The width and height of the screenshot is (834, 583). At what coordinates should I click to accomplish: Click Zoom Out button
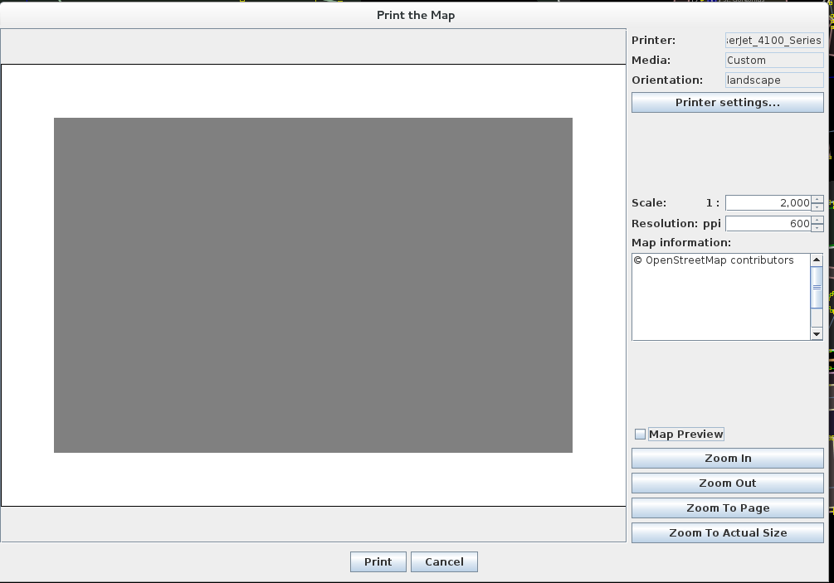(727, 483)
